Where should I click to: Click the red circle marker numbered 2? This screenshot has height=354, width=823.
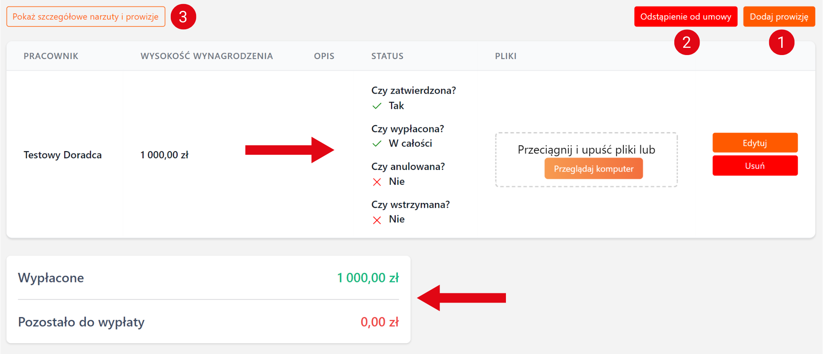click(686, 42)
